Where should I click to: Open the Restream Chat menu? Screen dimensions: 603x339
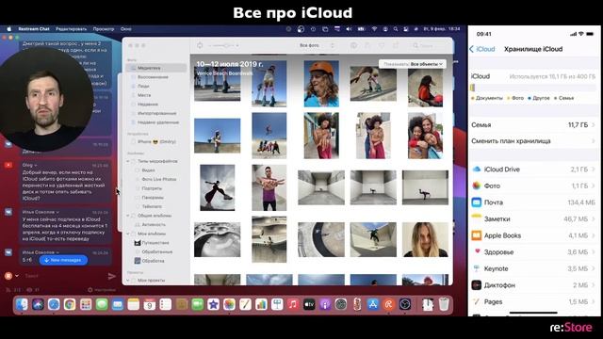coord(34,29)
